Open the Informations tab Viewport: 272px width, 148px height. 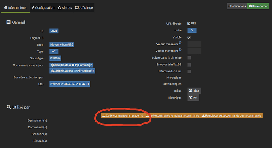pyautogui.click(x=15, y=8)
